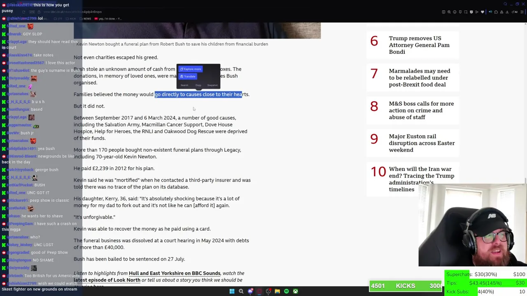Click Explore more in selection popup
The image size is (527, 296).
191,69
